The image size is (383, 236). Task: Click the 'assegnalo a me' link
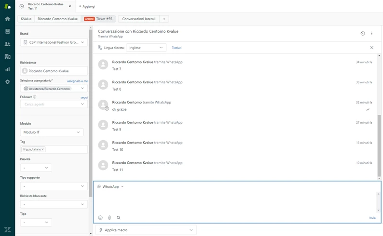(78, 81)
